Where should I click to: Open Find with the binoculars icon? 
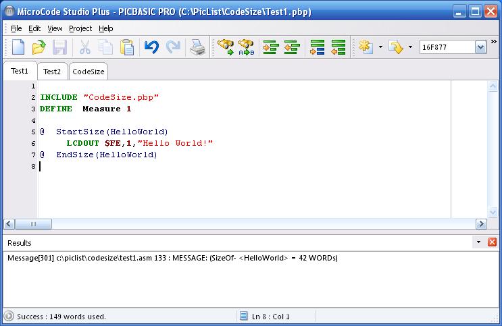[x=225, y=47]
